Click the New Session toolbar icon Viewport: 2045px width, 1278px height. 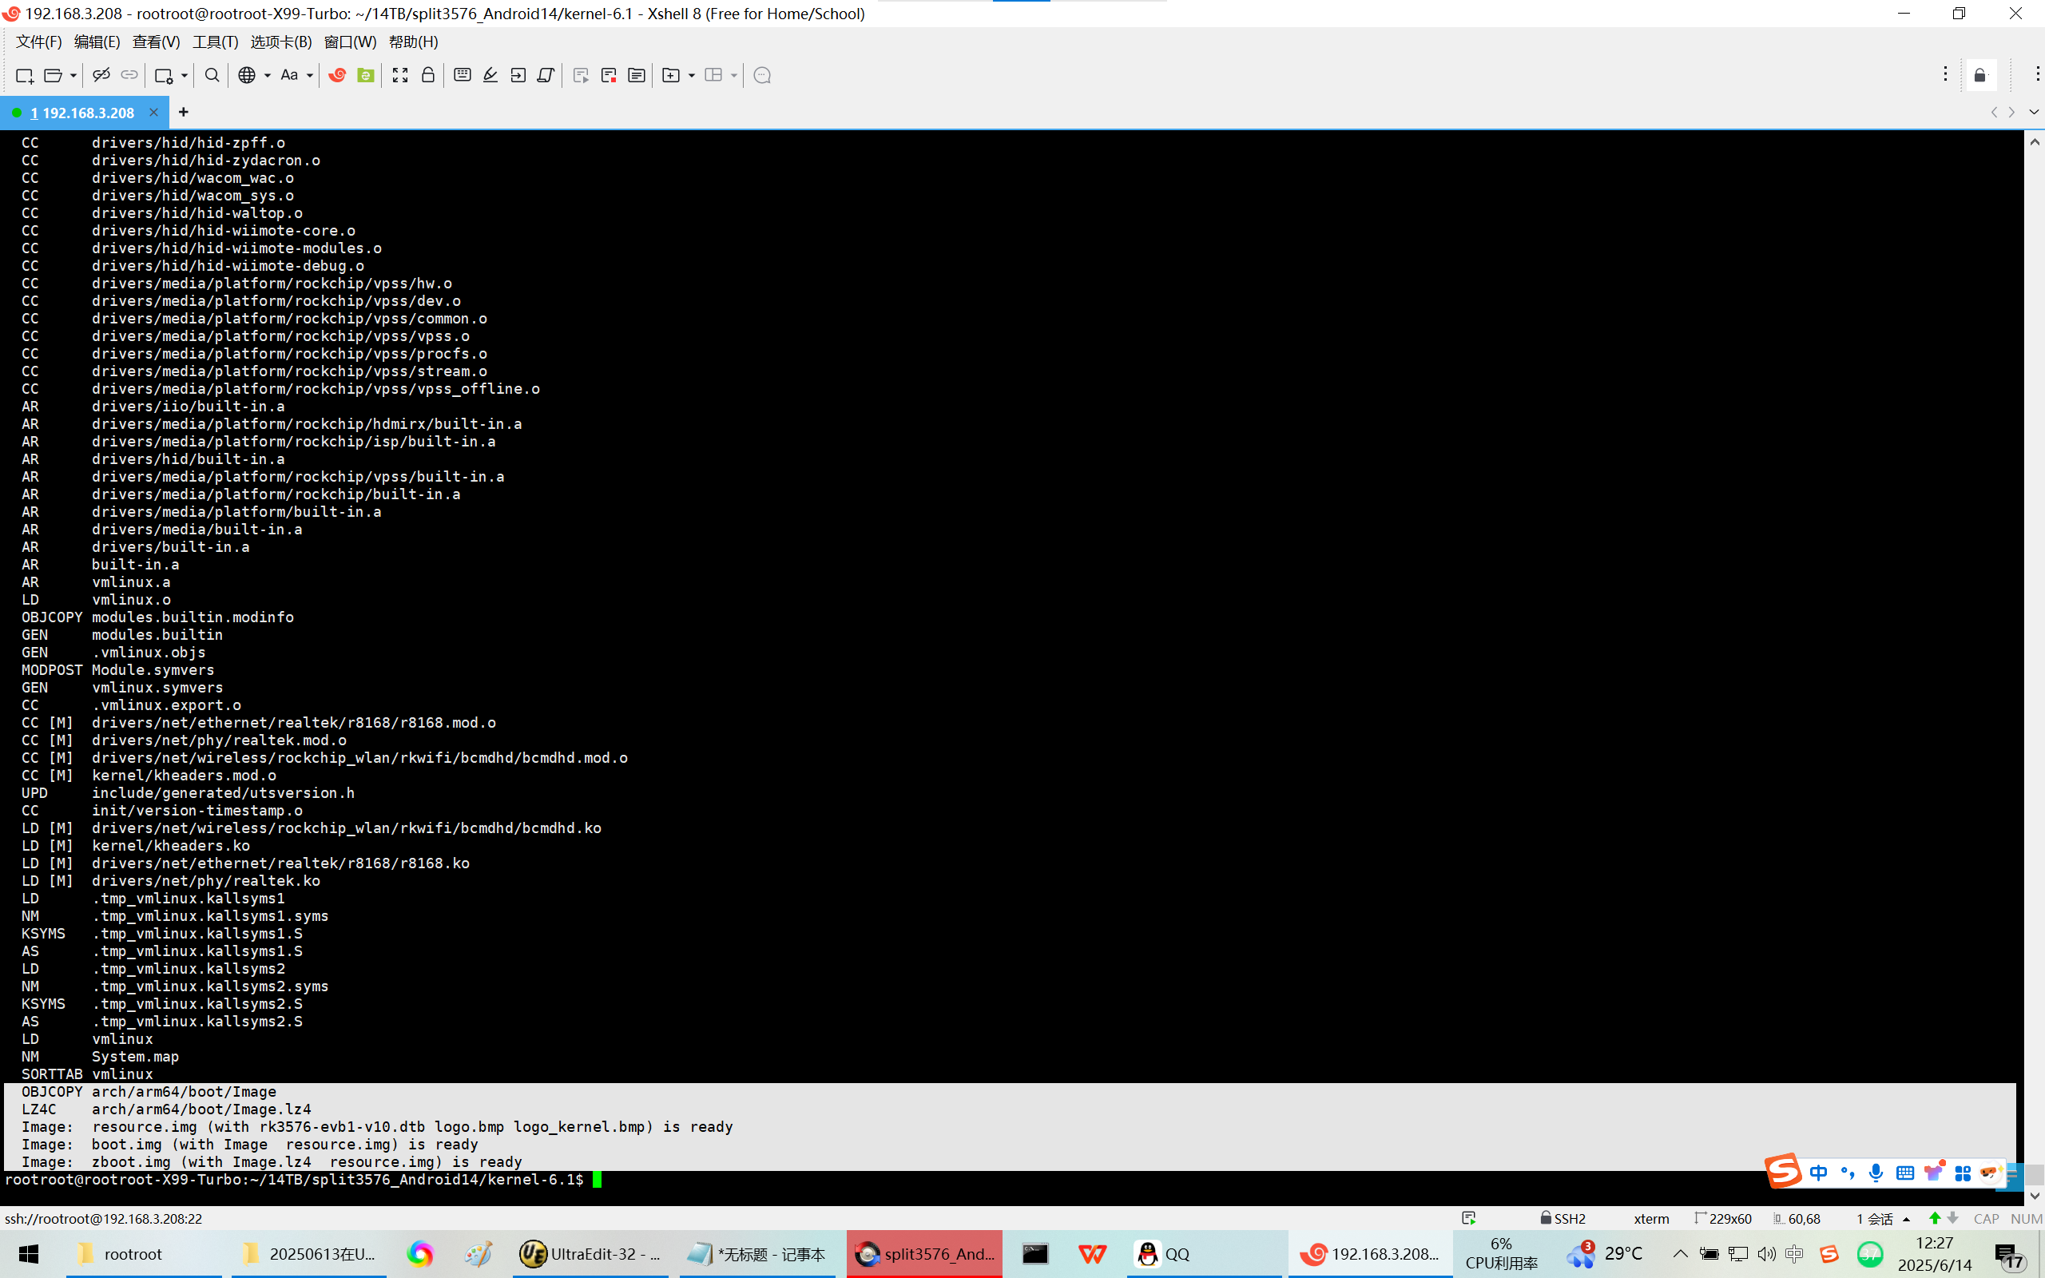tap(24, 75)
